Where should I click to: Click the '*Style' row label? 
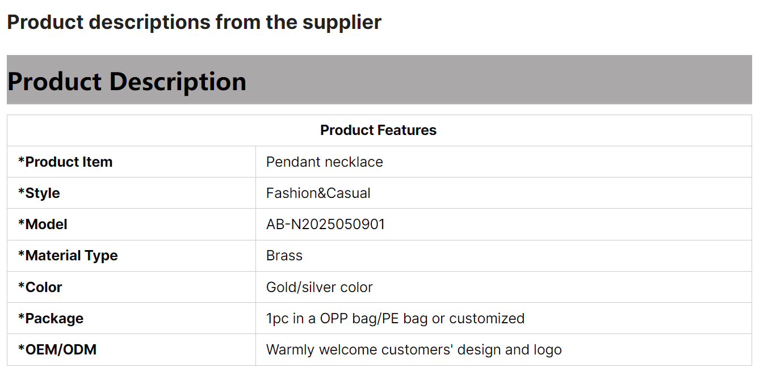[x=131, y=193]
